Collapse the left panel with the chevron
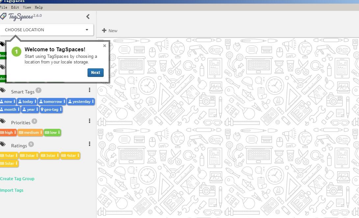 [x=88, y=16]
